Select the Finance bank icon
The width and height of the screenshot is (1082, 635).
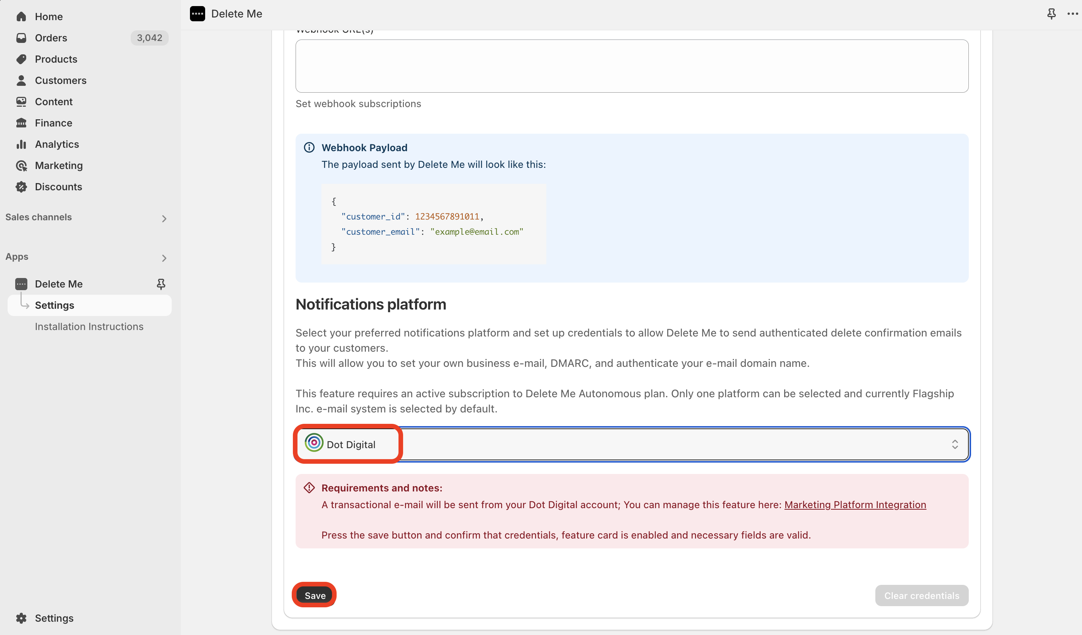click(x=21, y=123)
